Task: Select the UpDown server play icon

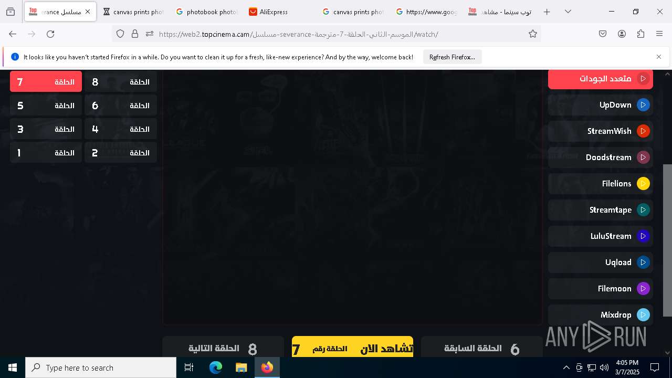Action: pyautogui.click(x=643, y=105)
